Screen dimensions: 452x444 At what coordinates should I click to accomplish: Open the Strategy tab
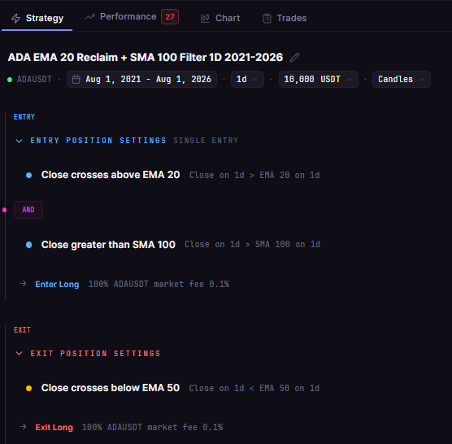(x=37, y=18)
